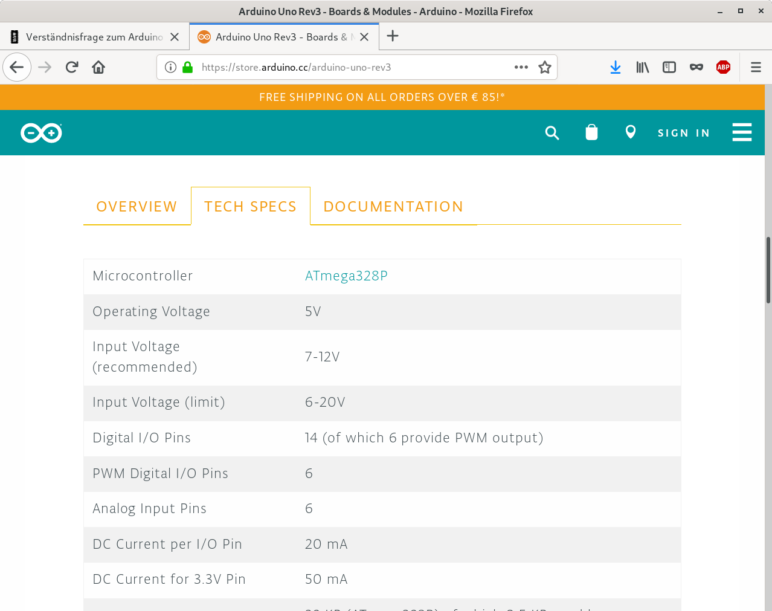Click the 50 mA value

point(326,580)
